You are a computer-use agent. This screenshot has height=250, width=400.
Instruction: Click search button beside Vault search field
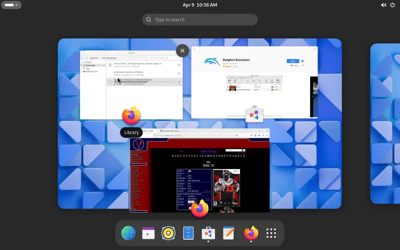tap(244, 150)
